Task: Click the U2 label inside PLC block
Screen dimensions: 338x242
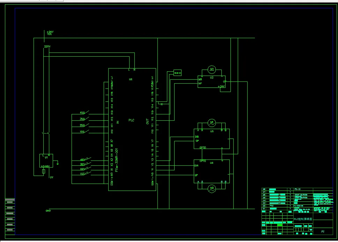Action: click(131, 79)
